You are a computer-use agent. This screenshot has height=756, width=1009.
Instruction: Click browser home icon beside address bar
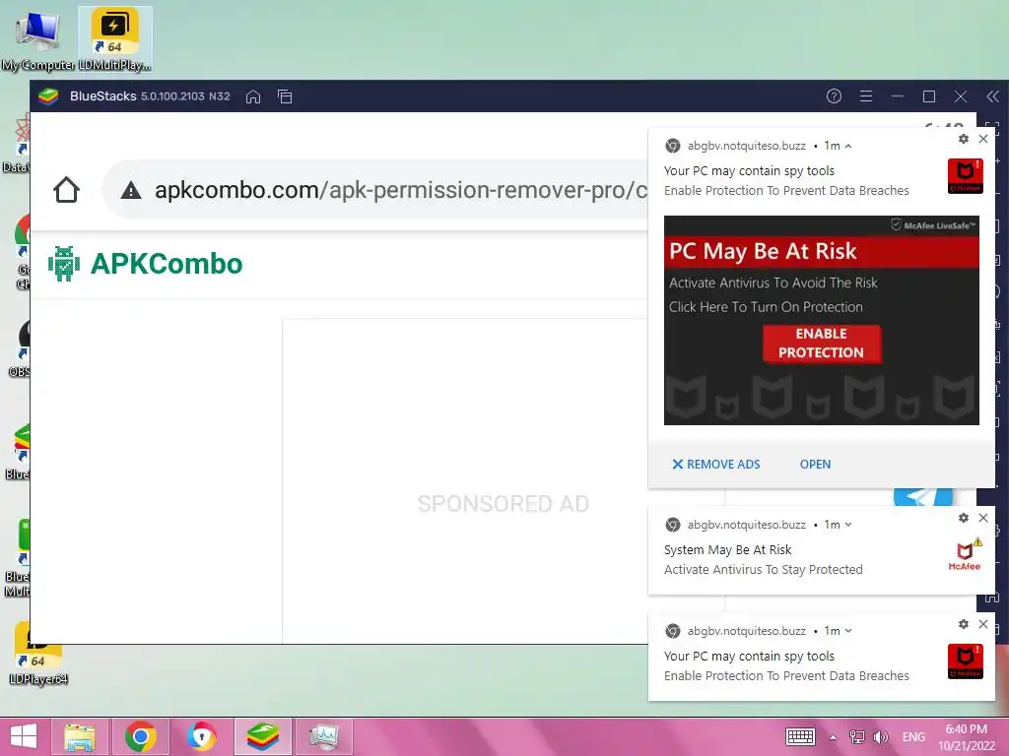pos(66,190)
